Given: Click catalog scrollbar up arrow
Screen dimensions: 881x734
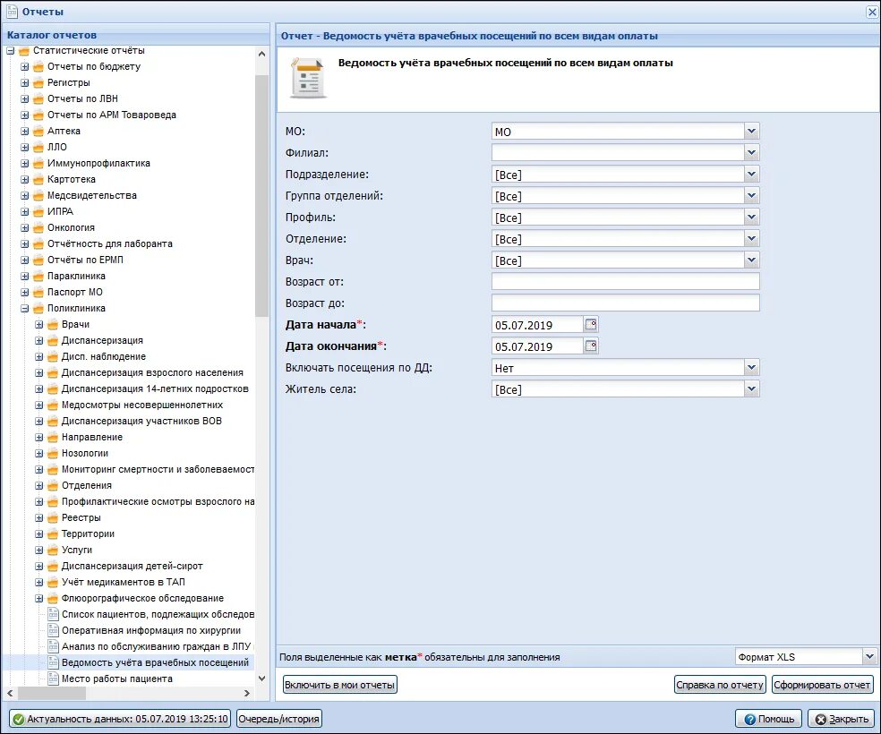Looking at the screenshot, I should pyautogui.click(x=261, y=54).
